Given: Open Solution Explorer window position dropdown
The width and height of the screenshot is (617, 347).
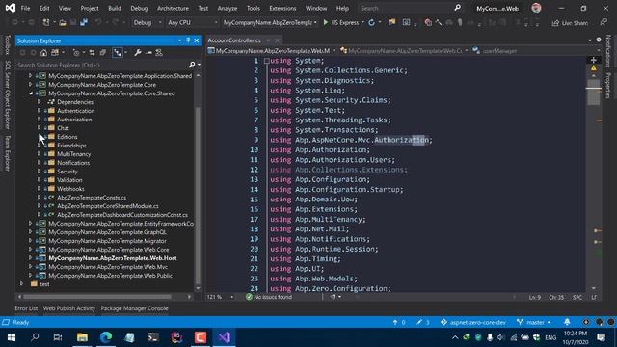Looking at the screenshot, I should click(180, 40).
